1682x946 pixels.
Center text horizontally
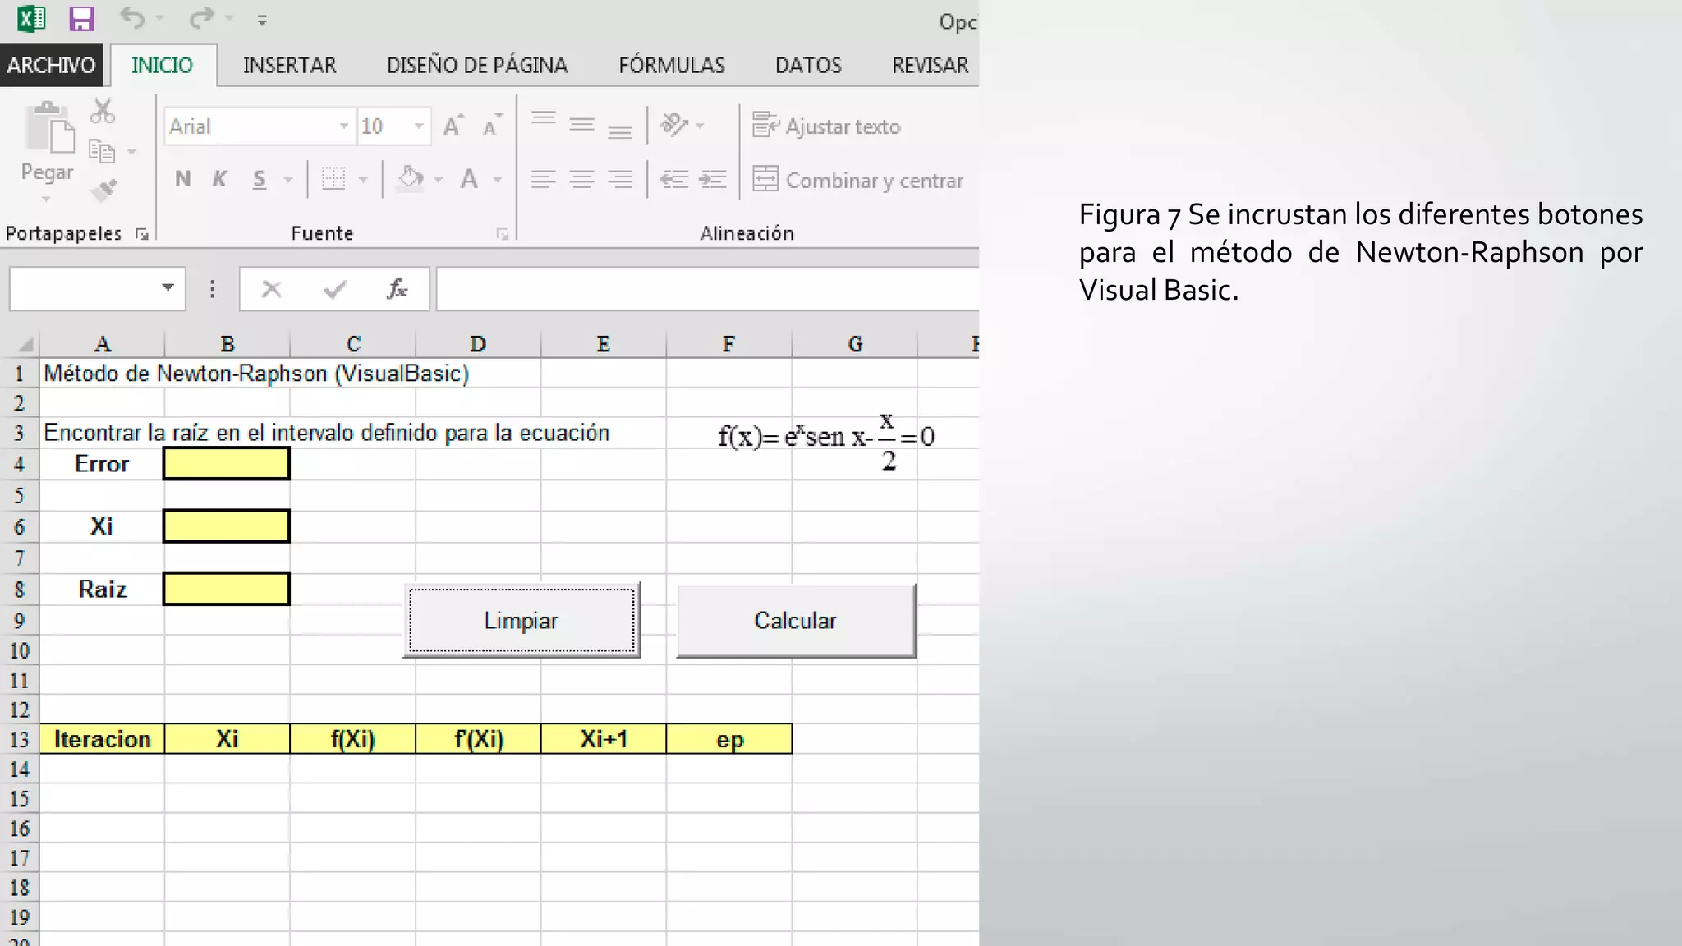click(x=582, y=179)
